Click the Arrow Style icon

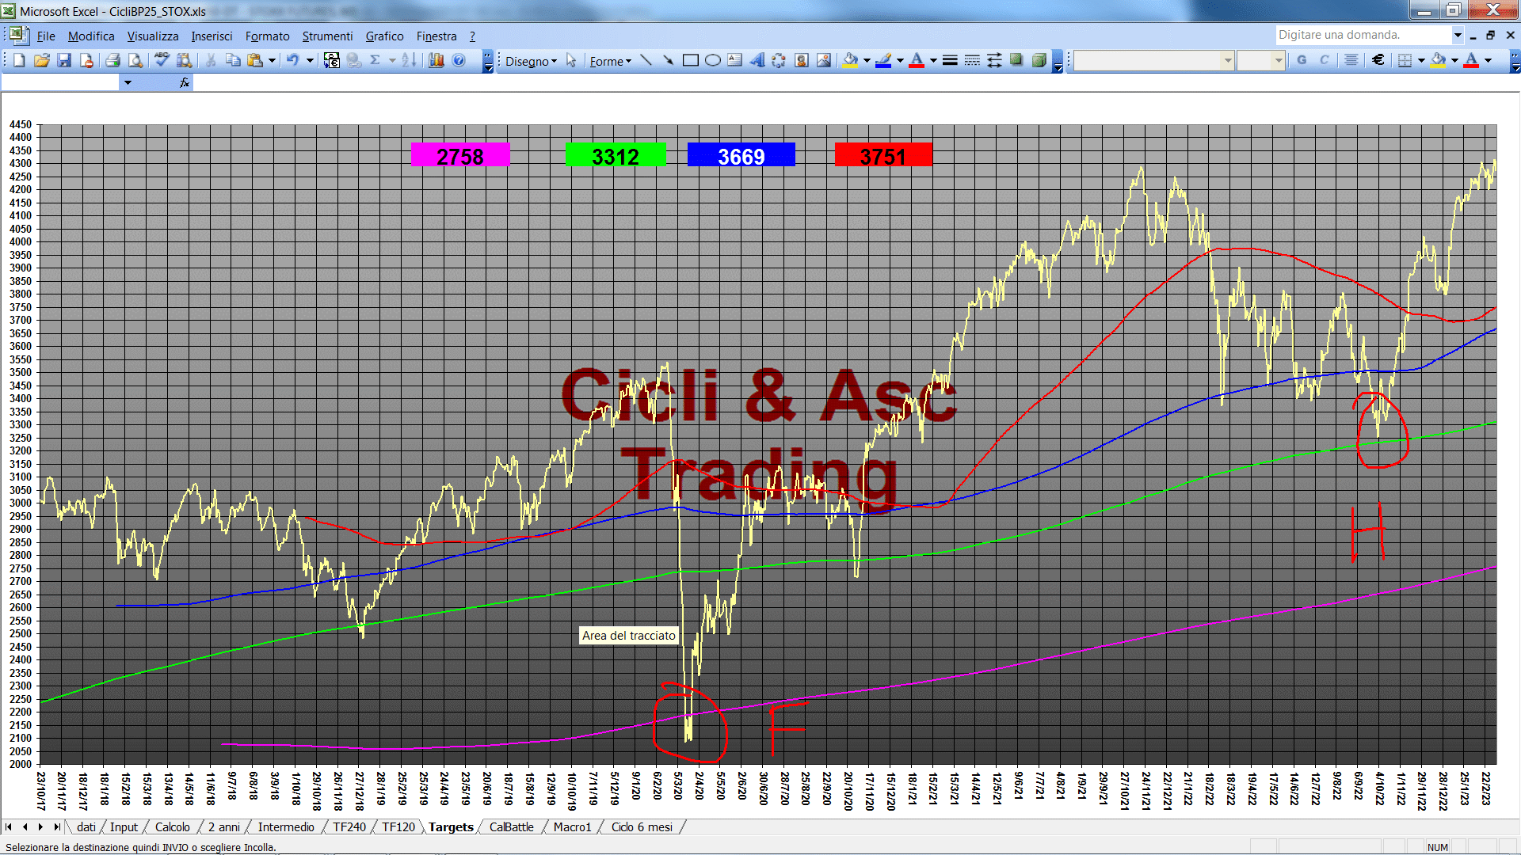(x=994, y=60)
